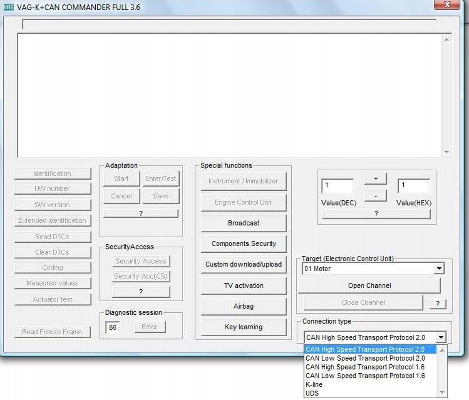Start Key learning procedure
Image resolution: width=469 pixels, height=400 pixels.
[x=243, y=327]
